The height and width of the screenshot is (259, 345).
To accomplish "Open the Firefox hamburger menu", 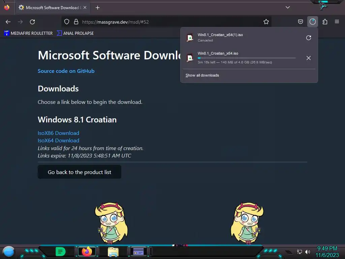I will point(337,22).
